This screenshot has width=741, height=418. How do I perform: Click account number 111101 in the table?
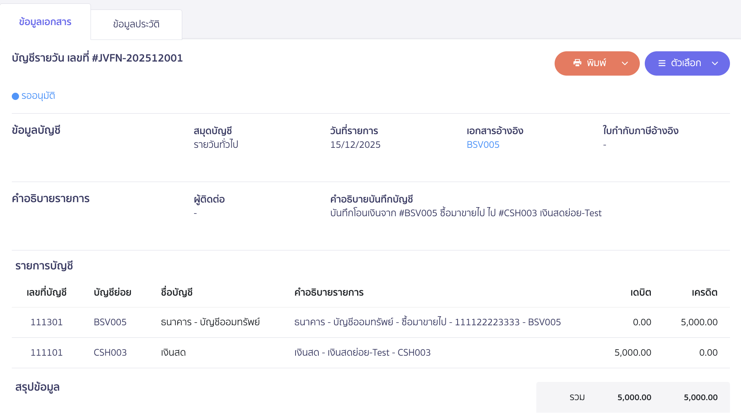[46, 353]
